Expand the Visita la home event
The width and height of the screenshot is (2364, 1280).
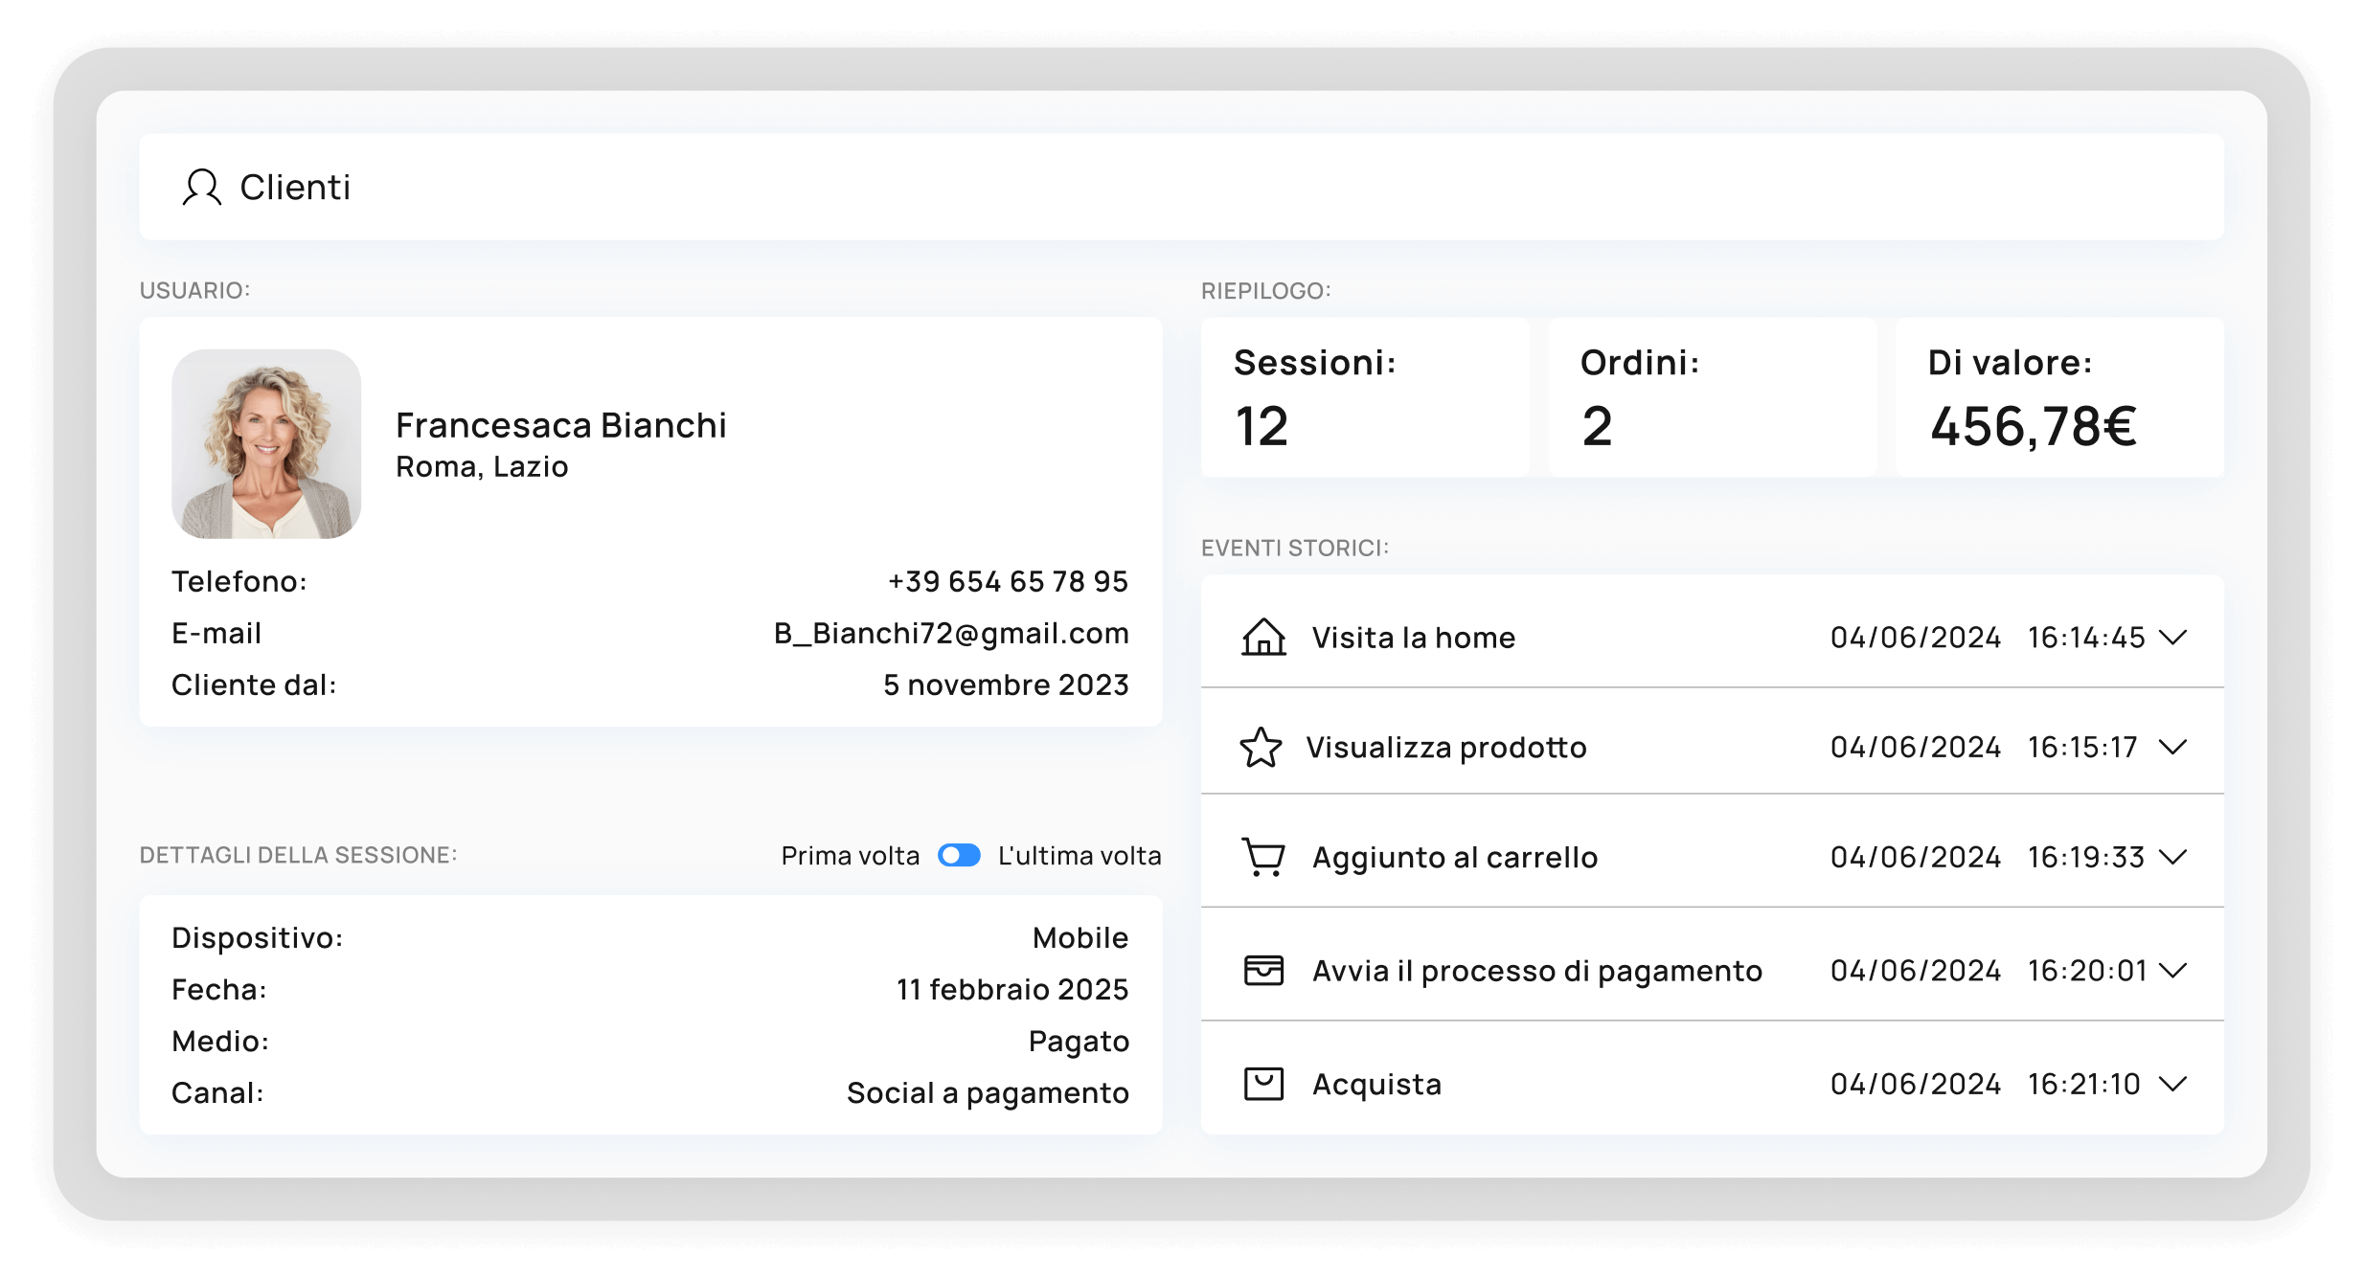pos(2173,637)
